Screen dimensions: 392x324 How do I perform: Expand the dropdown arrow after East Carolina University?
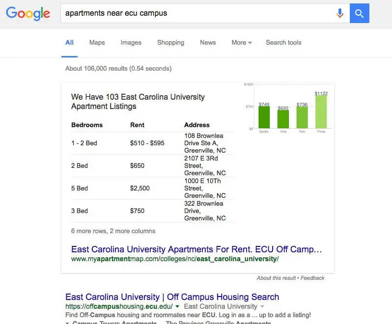[262, 306]
